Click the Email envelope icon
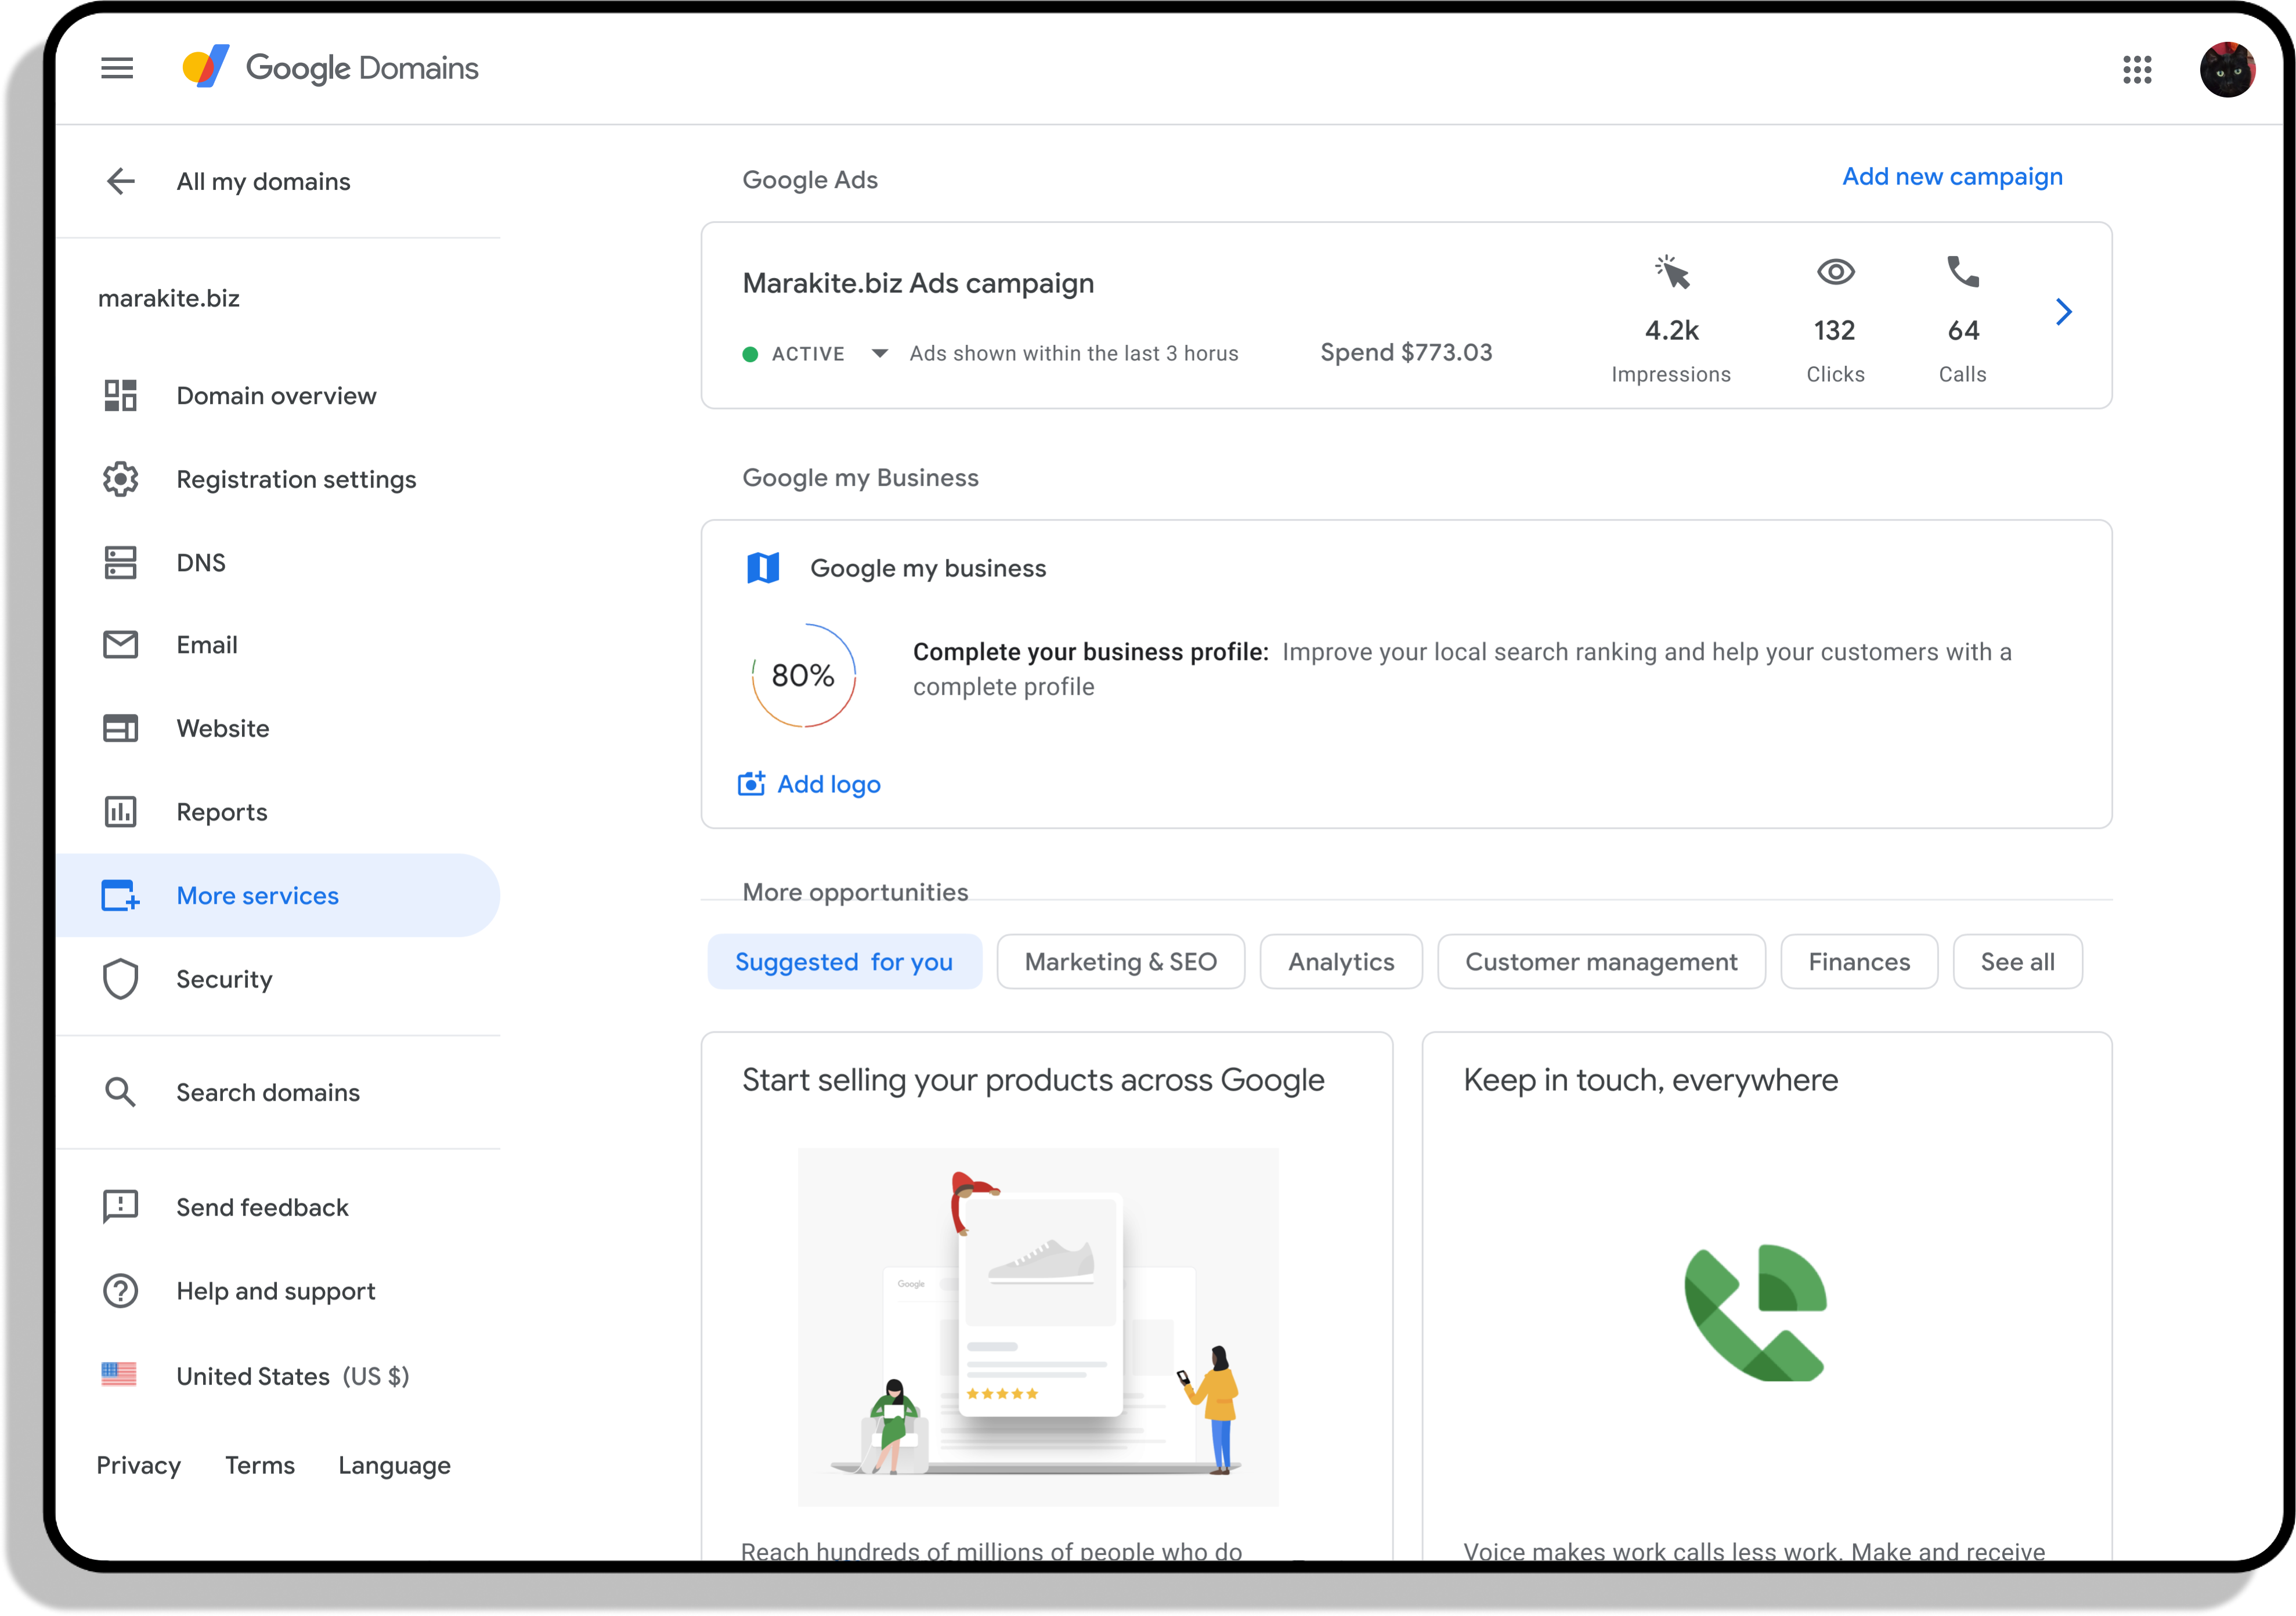This screenshot has width=2296, height=1616. 120,645
